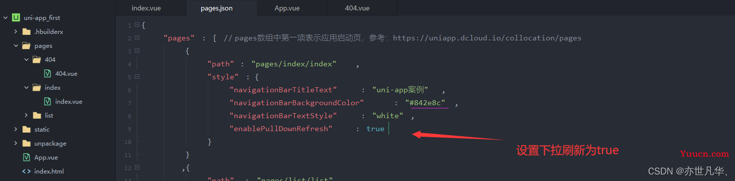Viewport: 735px width, 181px height.
Task: Select the static folder label
Action: click(42, 129)
